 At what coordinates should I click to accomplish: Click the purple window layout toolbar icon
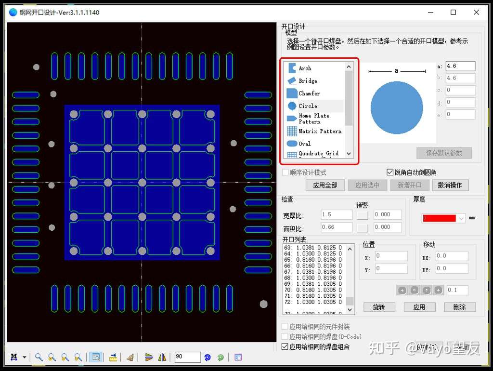tap(238, 357)
